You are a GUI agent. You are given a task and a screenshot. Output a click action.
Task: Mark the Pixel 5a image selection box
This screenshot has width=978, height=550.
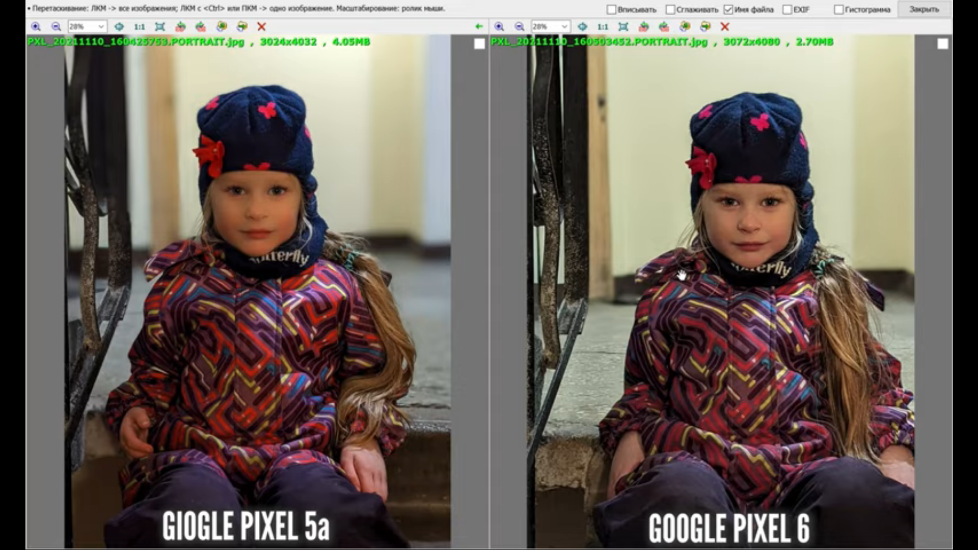tap(479, 44)
